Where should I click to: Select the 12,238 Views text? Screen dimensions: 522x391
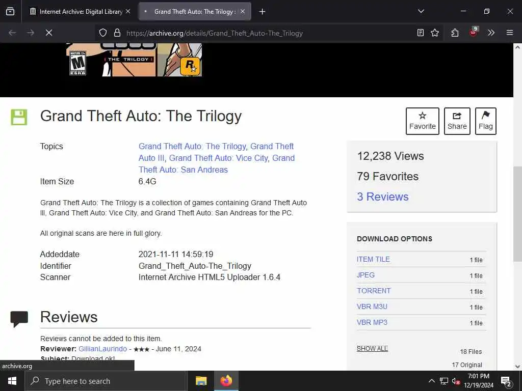click(390, 156)
